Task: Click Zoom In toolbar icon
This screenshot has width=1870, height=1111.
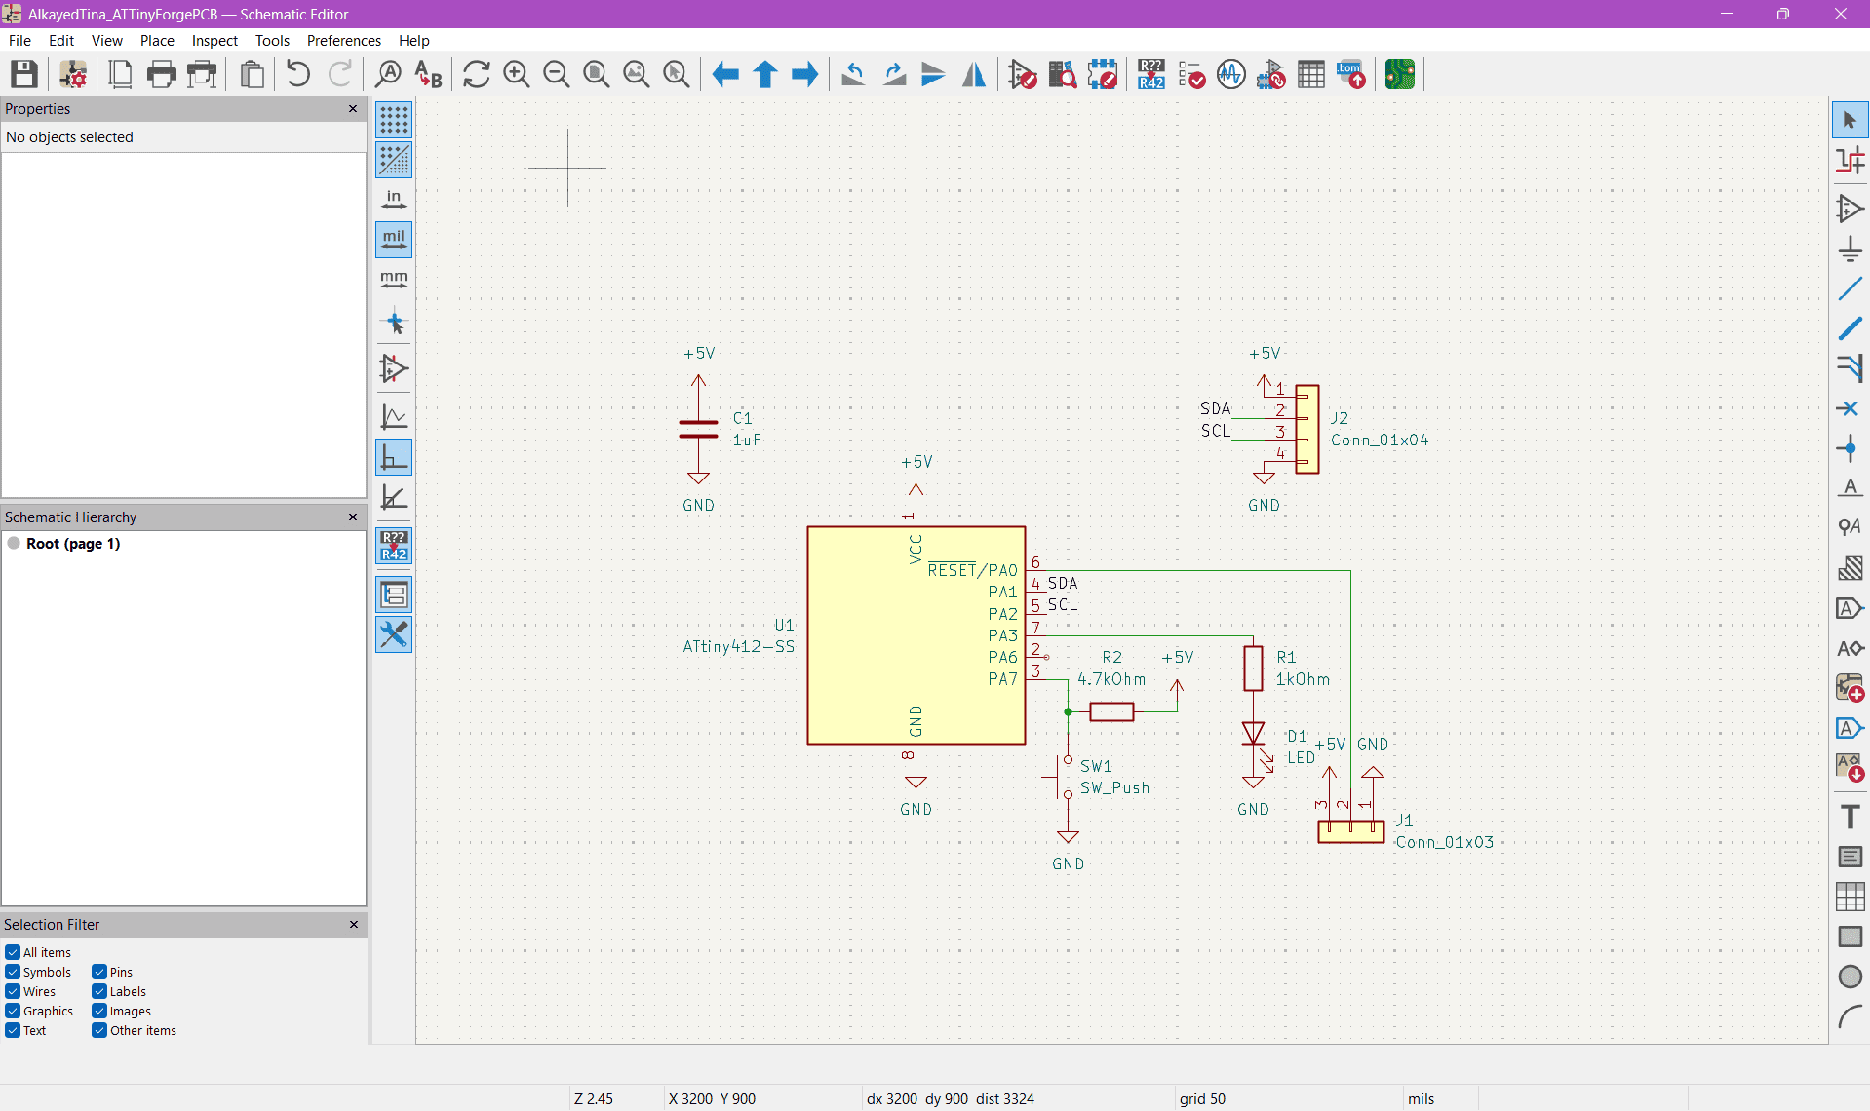Action: click(x=516, y=74)
